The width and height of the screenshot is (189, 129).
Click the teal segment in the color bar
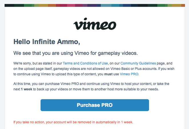115,5
